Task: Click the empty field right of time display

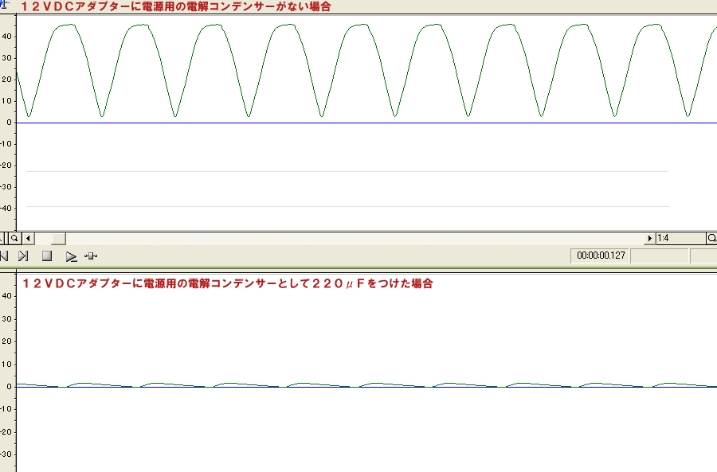Action: tap(658, 256)
